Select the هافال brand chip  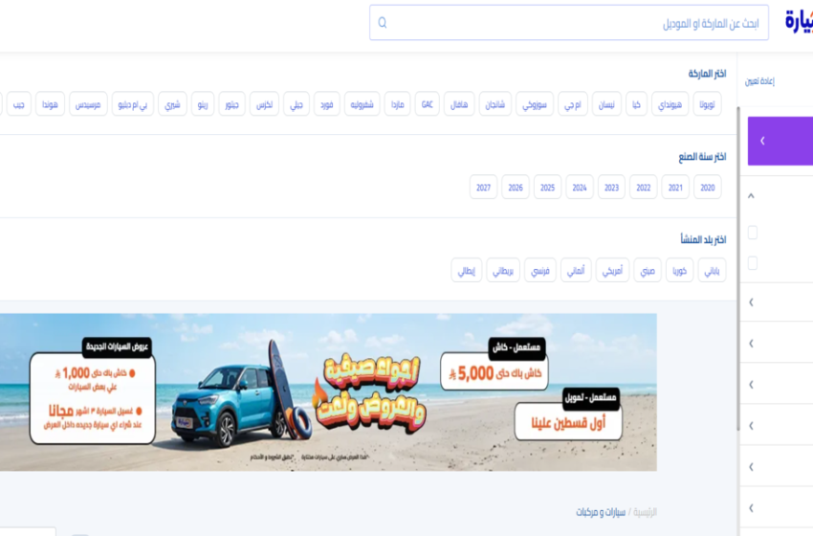(x=459, y=104)
